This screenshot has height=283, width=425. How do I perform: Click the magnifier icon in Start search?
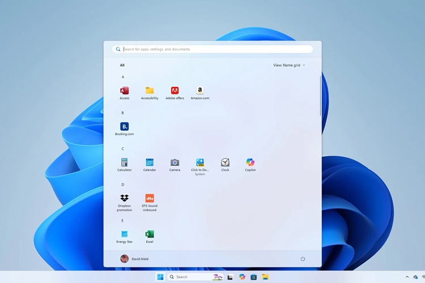point(118,49)
